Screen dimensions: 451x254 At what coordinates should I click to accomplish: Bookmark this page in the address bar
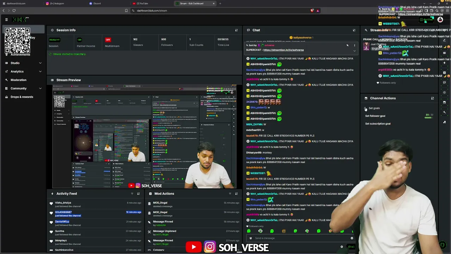[x=126, y=11]
